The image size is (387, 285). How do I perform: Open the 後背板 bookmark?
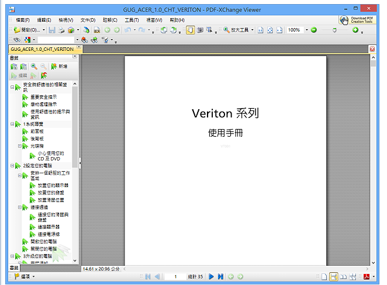tap(37, 139)
